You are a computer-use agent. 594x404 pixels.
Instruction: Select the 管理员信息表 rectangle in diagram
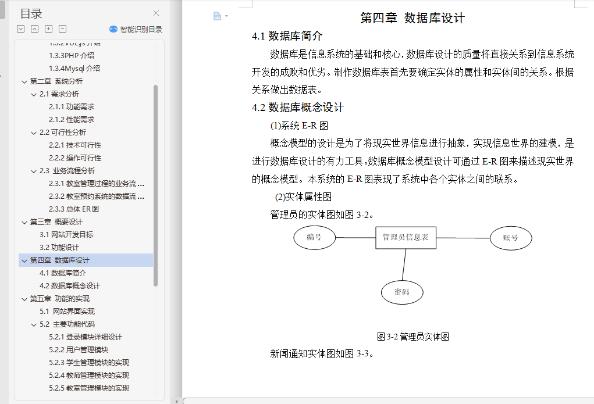coord(406,238)
